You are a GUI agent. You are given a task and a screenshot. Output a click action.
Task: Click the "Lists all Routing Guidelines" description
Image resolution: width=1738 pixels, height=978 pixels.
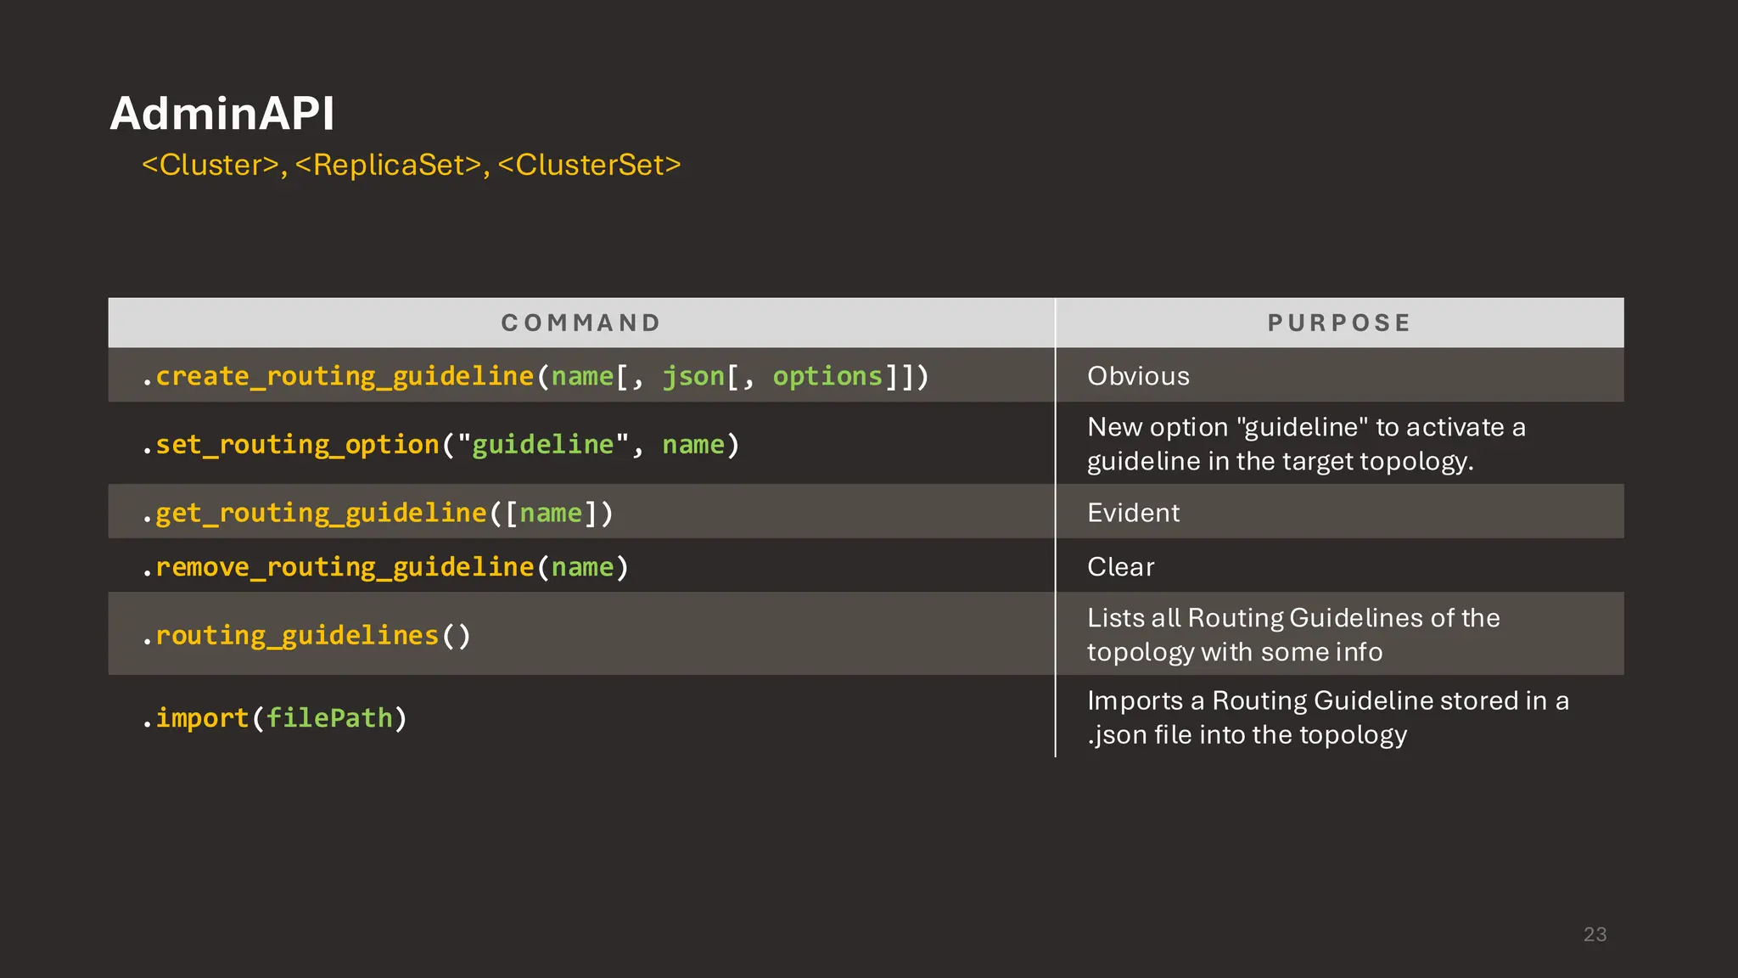[x=1292, y=634]
